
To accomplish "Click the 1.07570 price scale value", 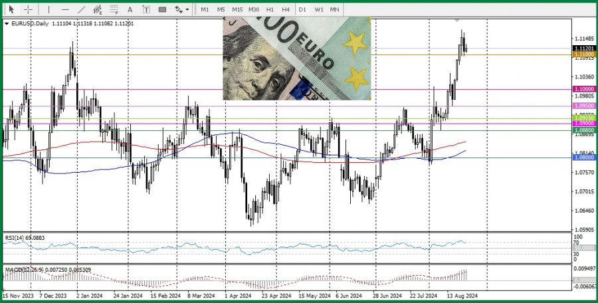I will [584, 172].
